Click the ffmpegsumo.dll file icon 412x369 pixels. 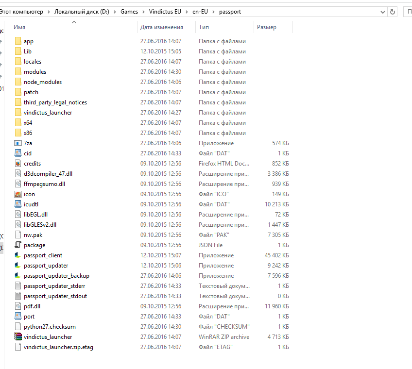[18, 184]
